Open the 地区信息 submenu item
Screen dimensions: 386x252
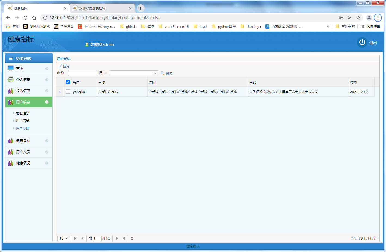(x=23, y=113)
